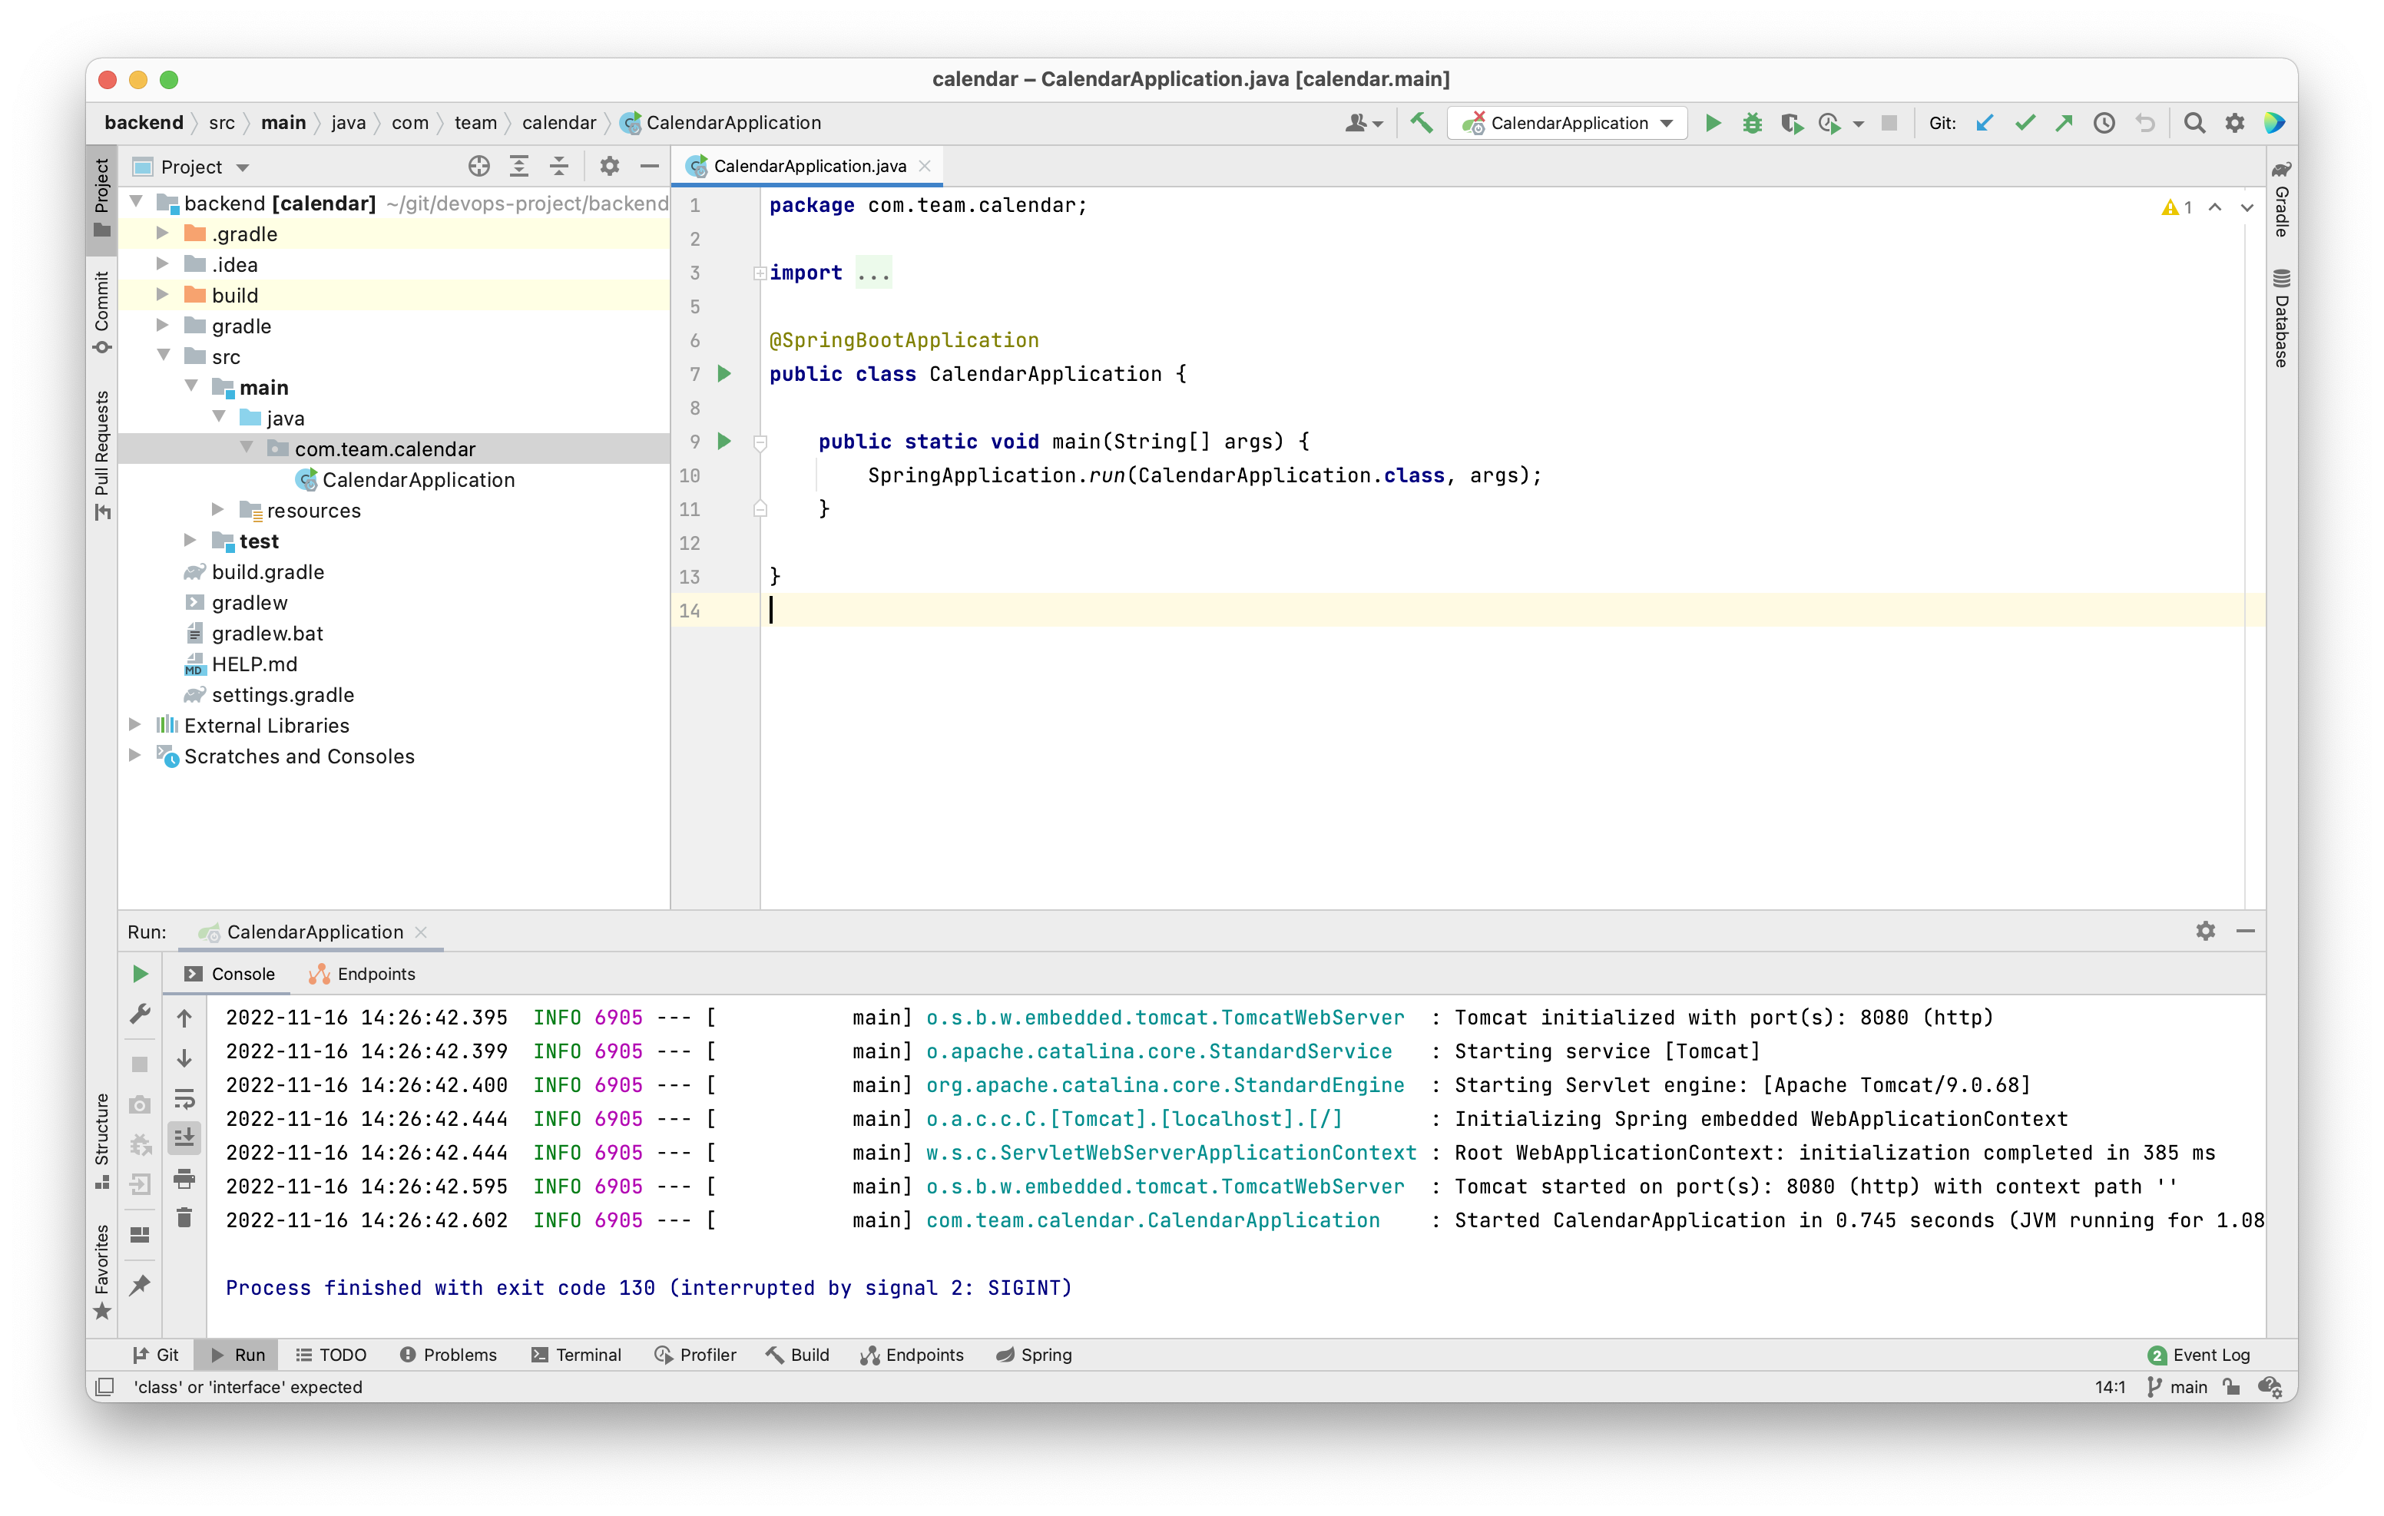Clear console with trash can icon
The height and width of the screenshot is (1516, 2384).
pos(184,1218)
